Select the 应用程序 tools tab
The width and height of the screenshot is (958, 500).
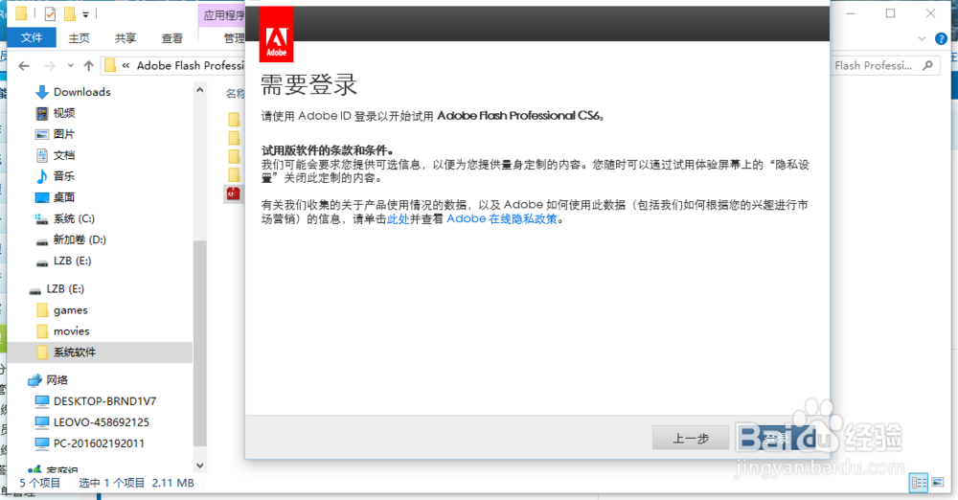coord(222,15)
